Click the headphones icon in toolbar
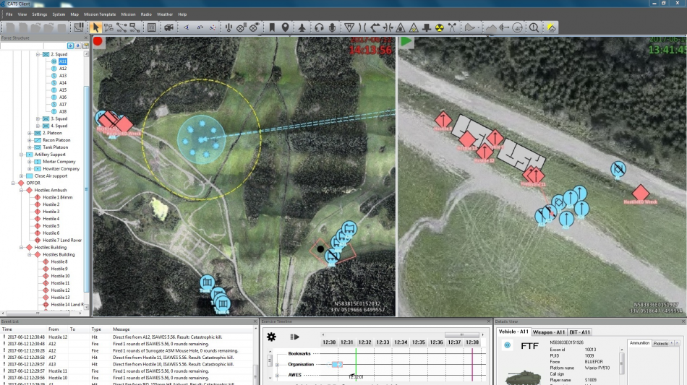Viewport: 687px width, 385px height. coord(318,27)
